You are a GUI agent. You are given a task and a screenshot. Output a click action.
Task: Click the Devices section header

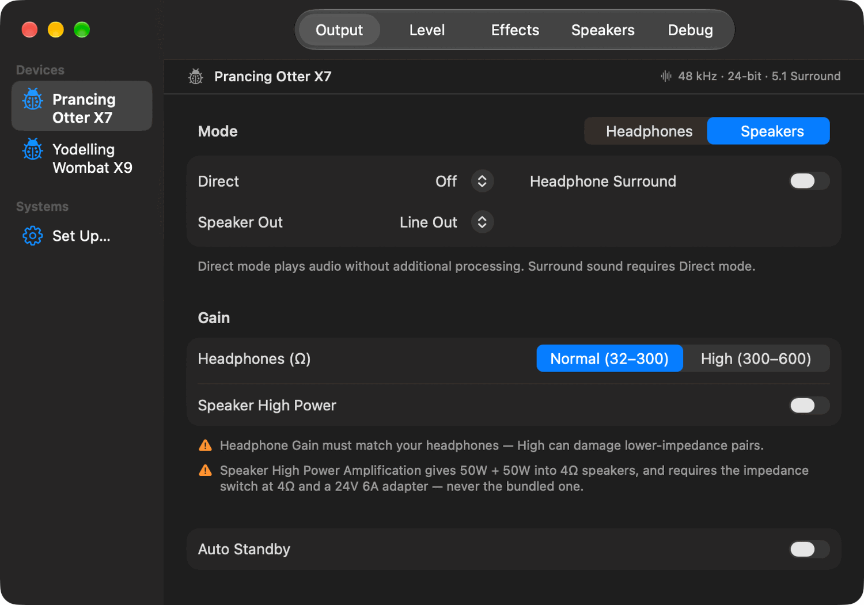click(40, 70)
